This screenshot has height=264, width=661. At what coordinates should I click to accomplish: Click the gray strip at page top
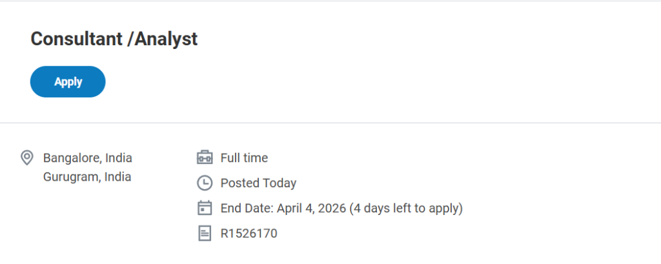330,1
